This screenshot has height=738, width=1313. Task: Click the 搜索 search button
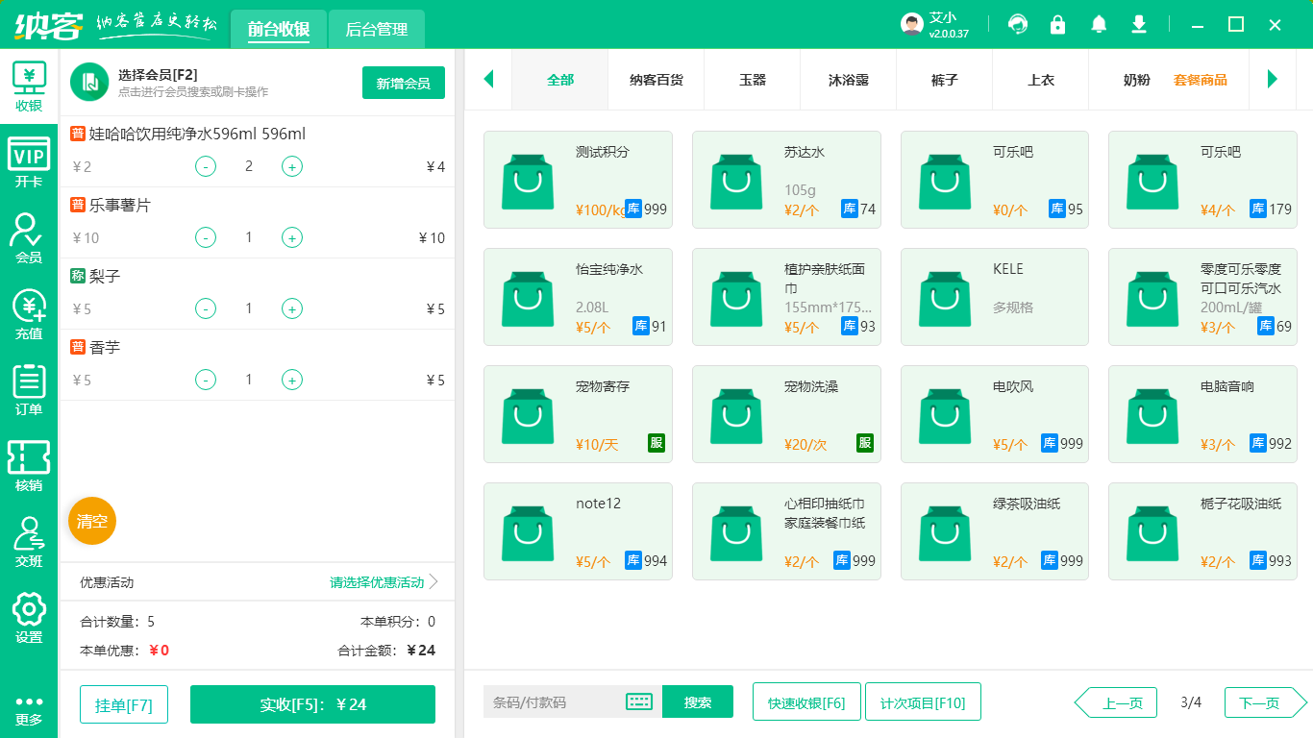[698, 701]
